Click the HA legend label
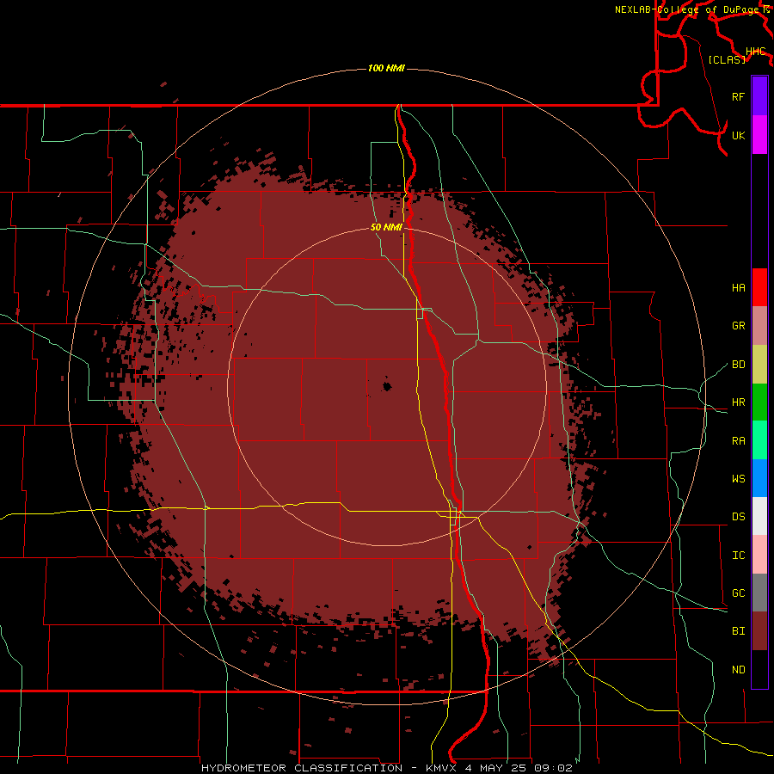The width and height of the screenshot is (774, 774). 738,288
